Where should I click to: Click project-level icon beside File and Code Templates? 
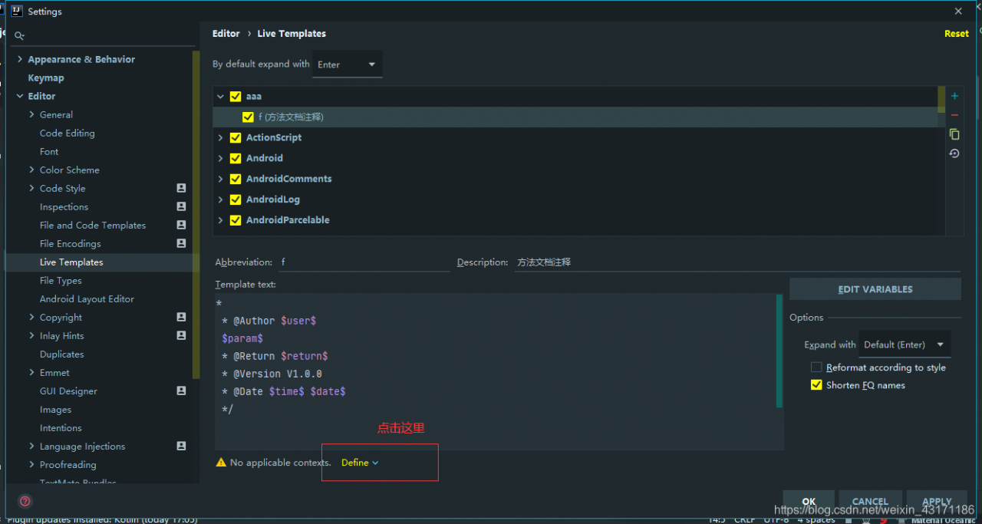(x=181, y=225)
